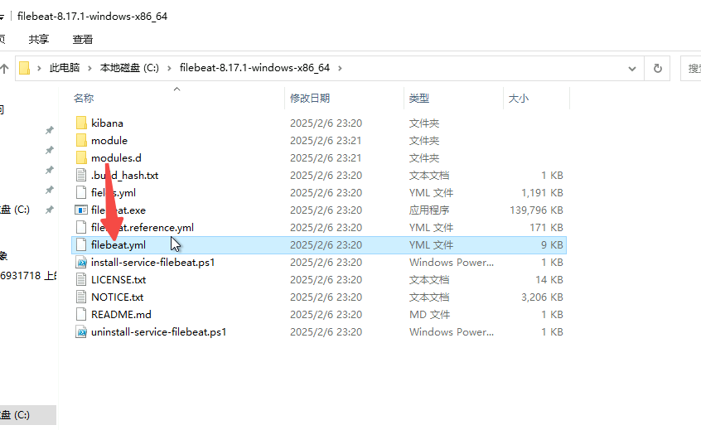
Task: Click the fields.yml file icon
Action: [x=81, y=193]
